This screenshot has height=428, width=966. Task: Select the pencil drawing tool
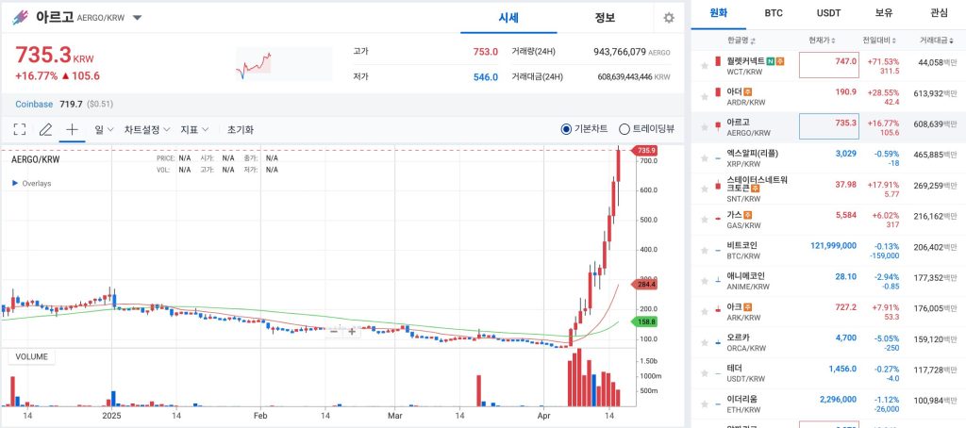45,129
